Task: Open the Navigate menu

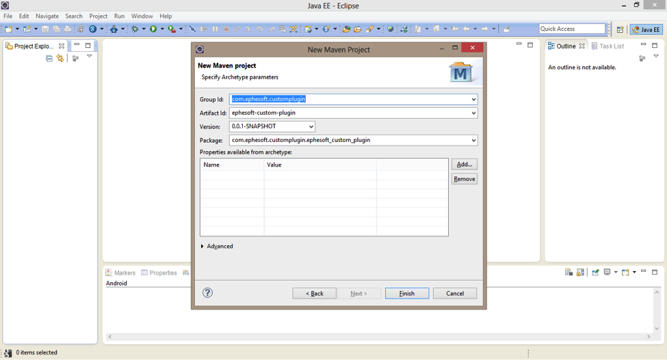Action: (x=47, y=16)
